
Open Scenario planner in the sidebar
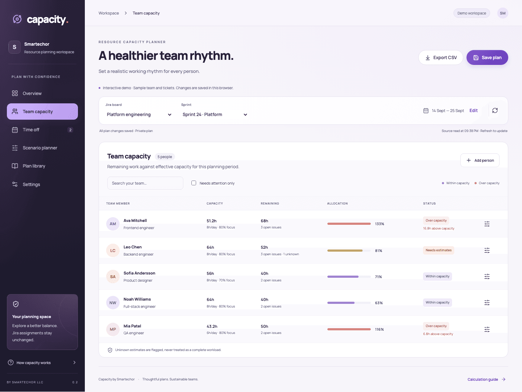(42, 148)
